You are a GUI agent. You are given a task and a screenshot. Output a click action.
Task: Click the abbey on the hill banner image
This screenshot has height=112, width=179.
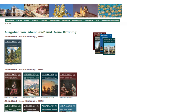point(85,11)
